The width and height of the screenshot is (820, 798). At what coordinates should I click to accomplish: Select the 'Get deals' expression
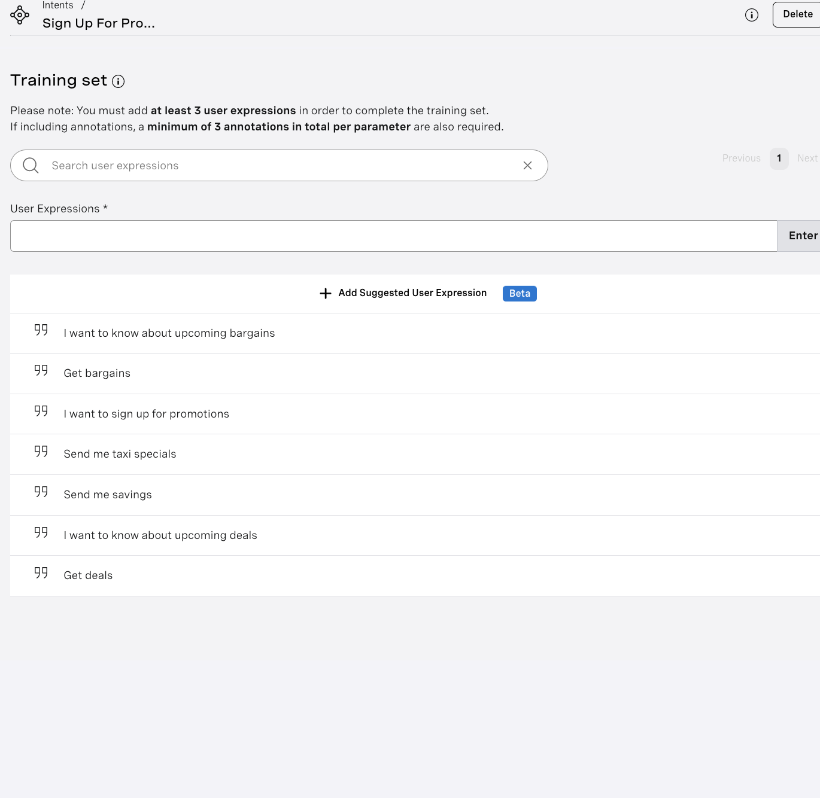pyautogui.click(x=88, y=575)
